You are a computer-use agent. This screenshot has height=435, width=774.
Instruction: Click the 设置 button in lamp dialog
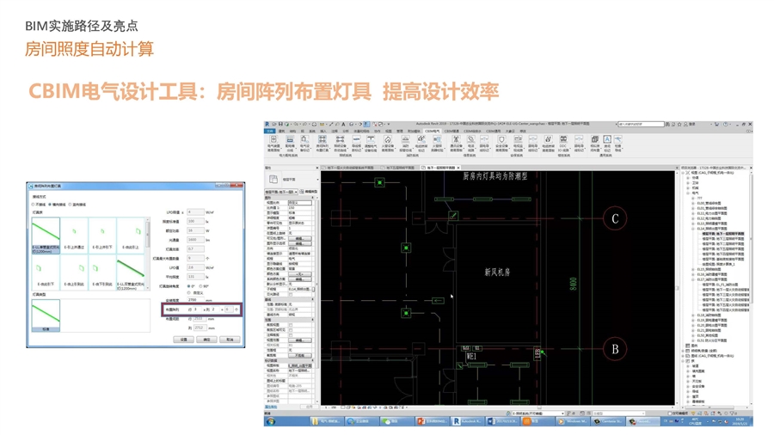point(184,340)
